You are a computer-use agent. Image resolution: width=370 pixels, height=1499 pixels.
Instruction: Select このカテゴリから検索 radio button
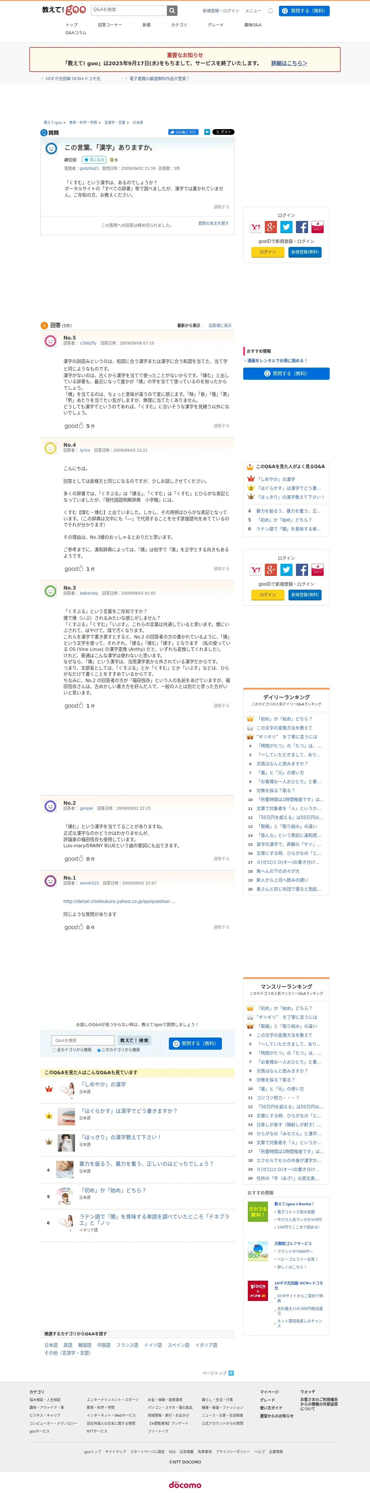[x=99, y=1050]
